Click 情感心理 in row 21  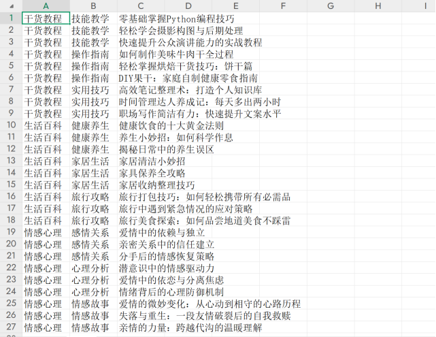point(43,256)
